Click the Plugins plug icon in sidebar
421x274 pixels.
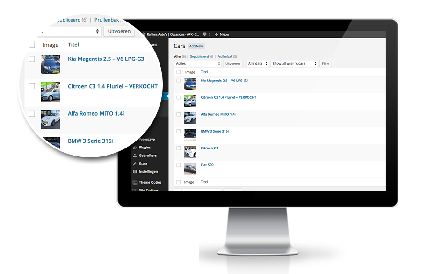click(135, 148)
